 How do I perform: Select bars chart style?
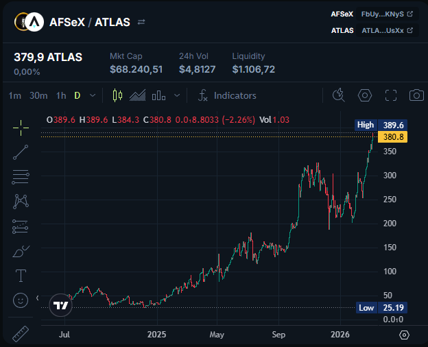pyautogui.click(x=159, y=95)
